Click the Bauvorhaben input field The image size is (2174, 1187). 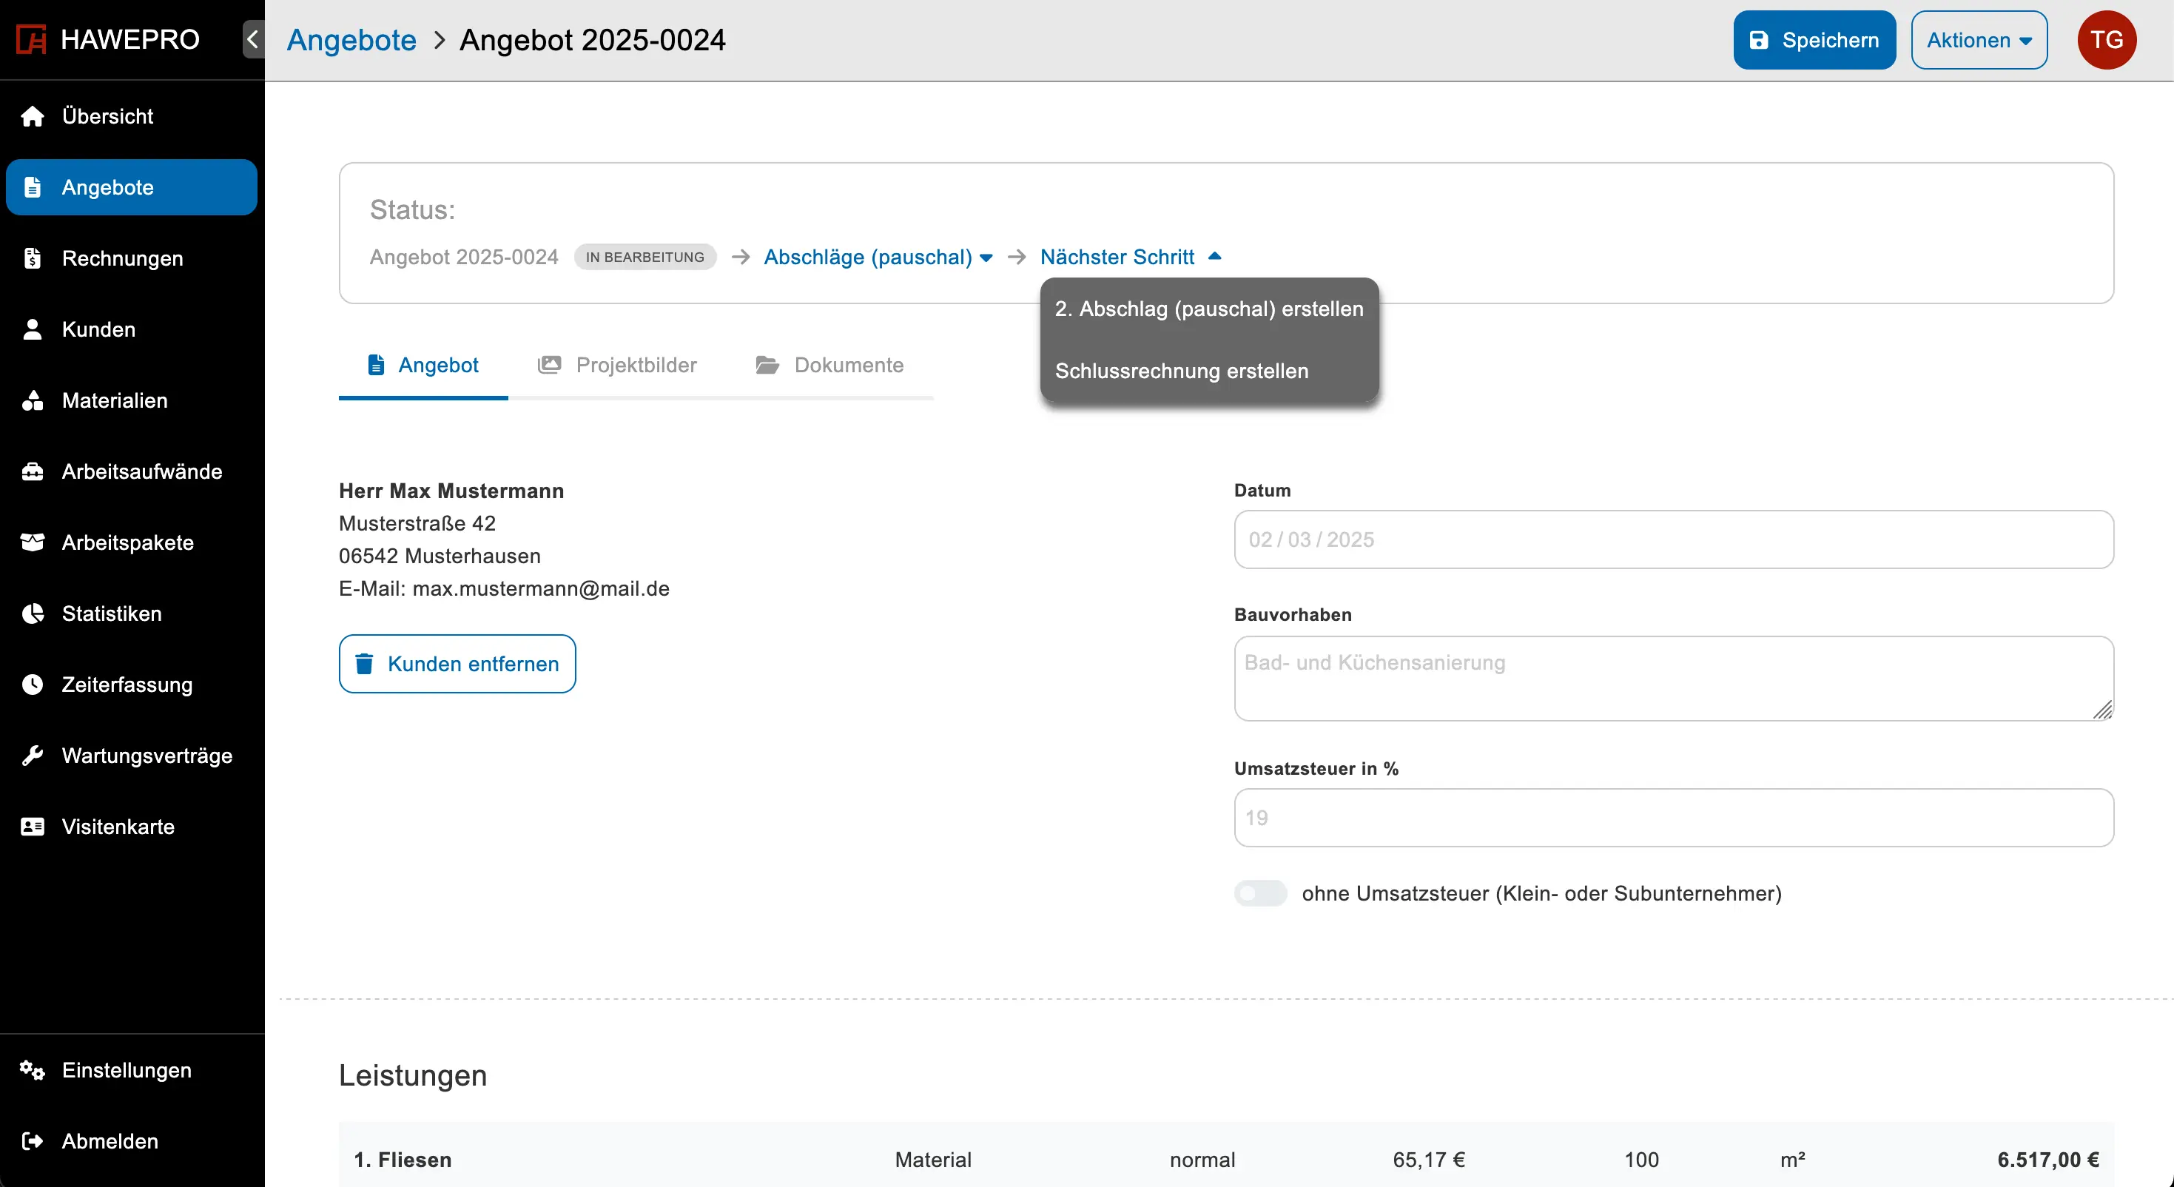(1672, 677)
